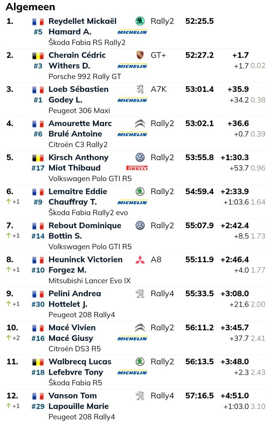Click the Porsche crest beside Cherain Cédric

140,55
